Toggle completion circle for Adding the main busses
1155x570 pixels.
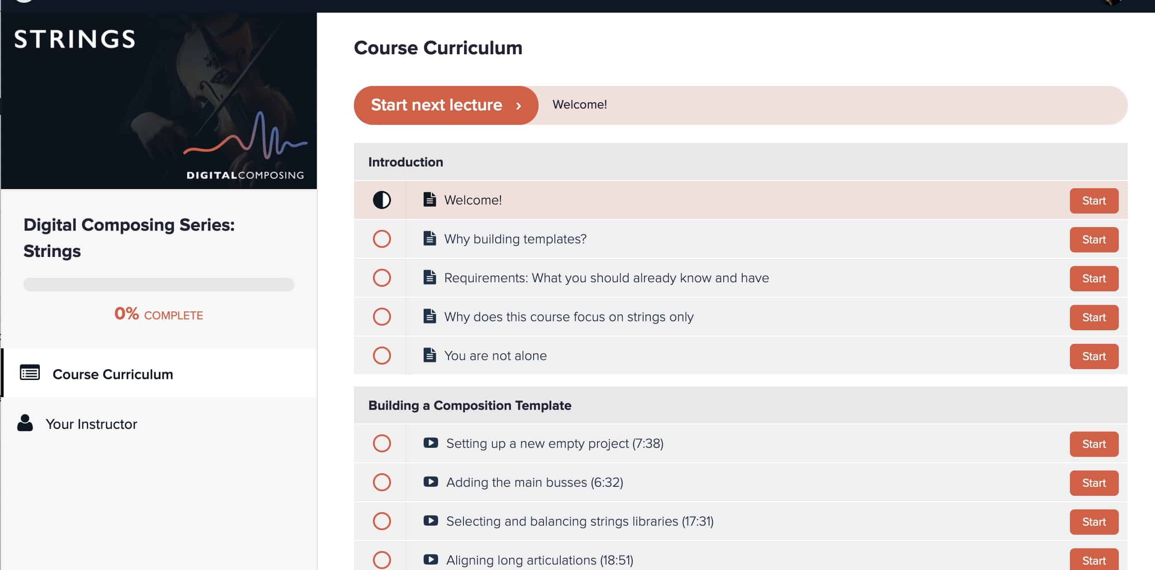(382, 482)
